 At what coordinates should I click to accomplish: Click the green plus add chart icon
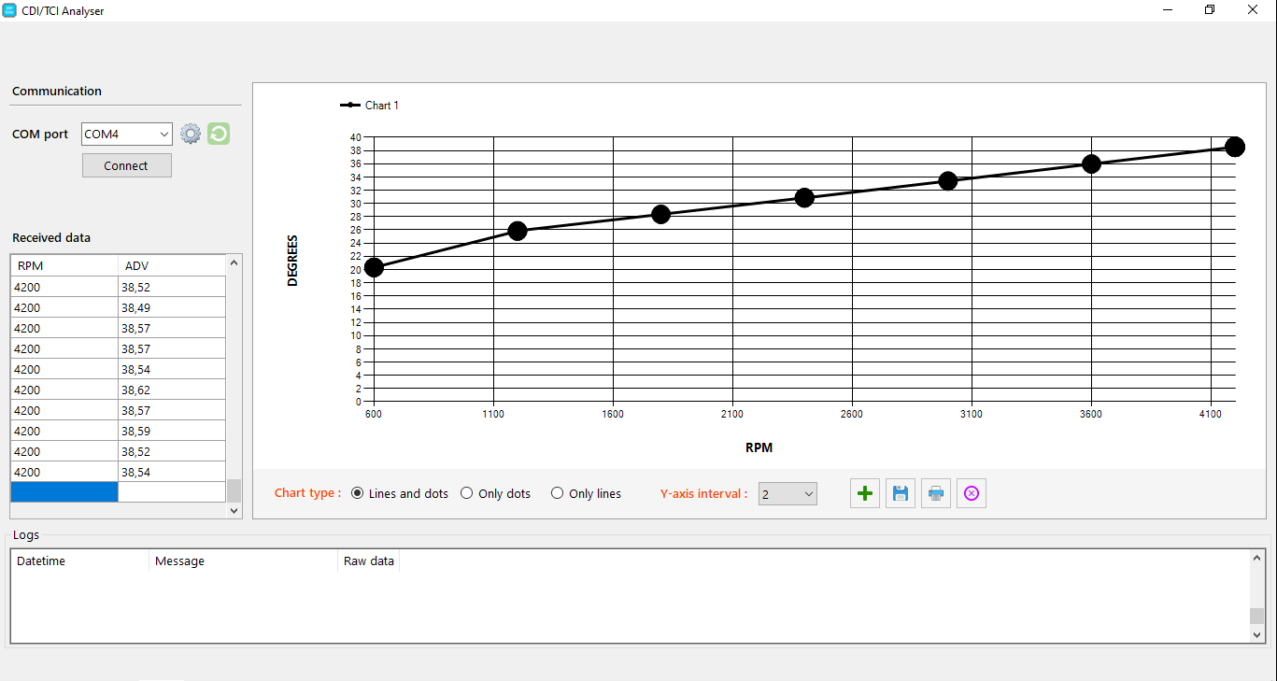[865, 493]
